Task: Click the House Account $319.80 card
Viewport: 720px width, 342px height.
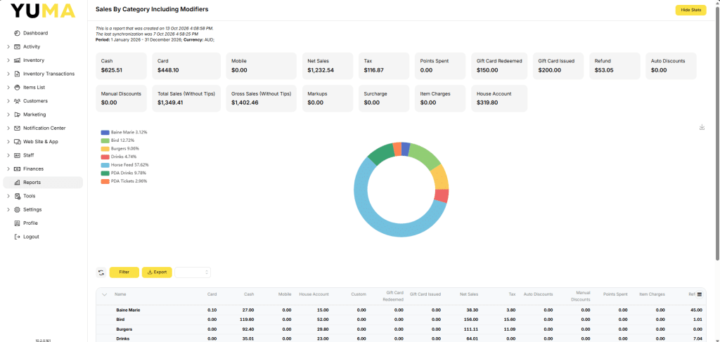Action: [499, 98]
